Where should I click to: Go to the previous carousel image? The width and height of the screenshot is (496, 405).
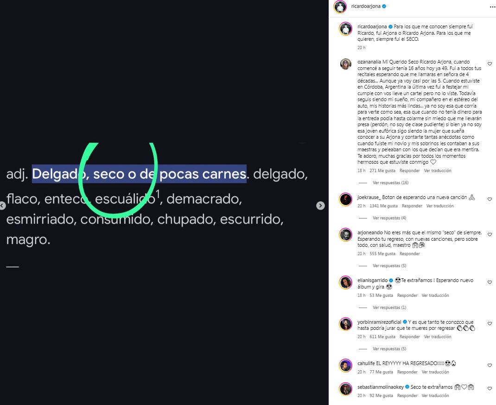click(2, 206)
